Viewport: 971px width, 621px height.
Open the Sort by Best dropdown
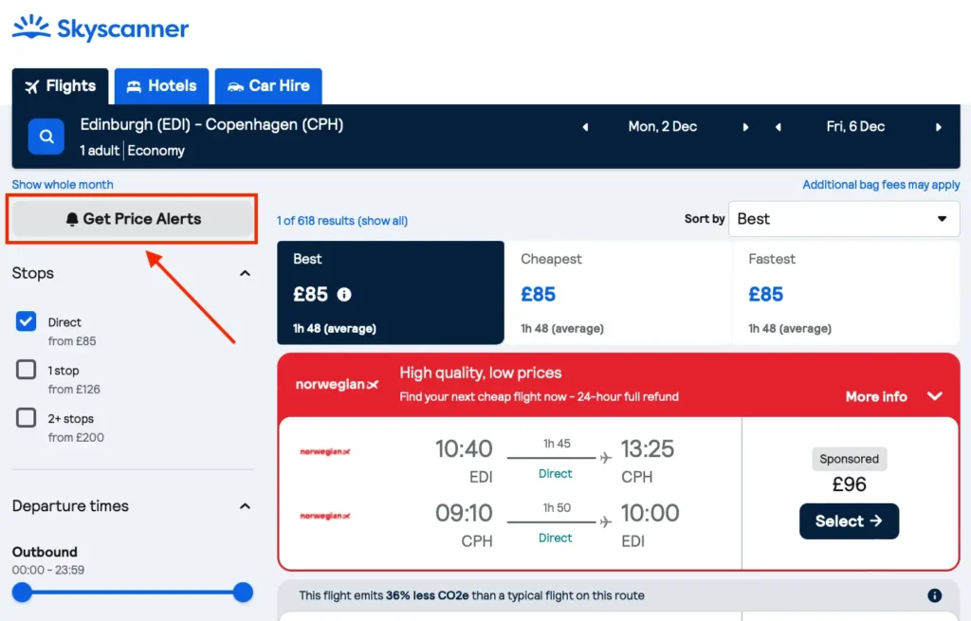[x=843, y=219]
